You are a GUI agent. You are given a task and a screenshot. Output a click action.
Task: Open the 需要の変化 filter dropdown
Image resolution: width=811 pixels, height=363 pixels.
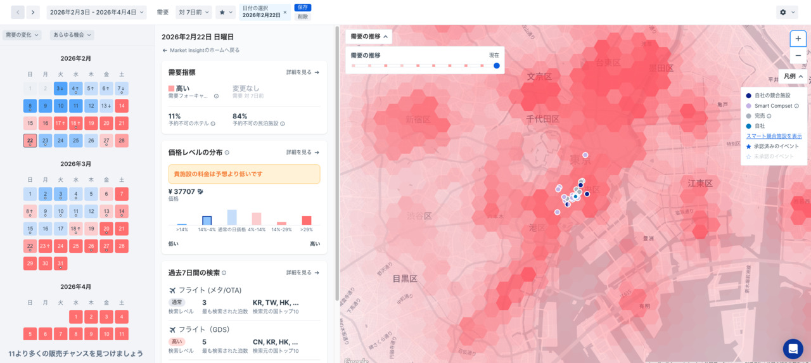click(22, 35)
